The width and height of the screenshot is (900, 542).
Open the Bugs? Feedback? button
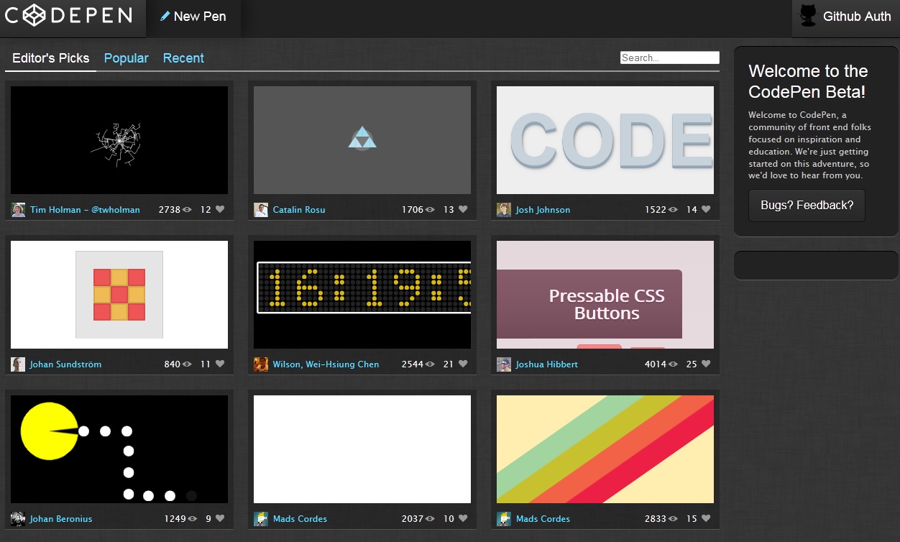point(807,206)
